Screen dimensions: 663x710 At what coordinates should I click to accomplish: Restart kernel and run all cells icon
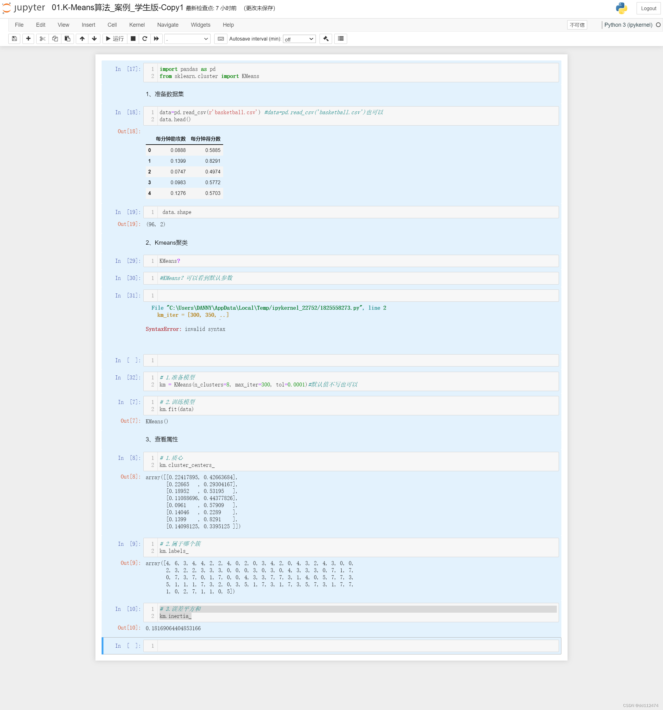157,39
